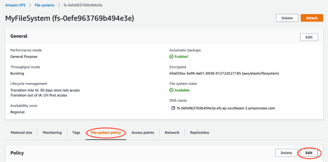Click the Enabled automatic backups status text
The image size is (328, 162).
click(x=181, y=56)
